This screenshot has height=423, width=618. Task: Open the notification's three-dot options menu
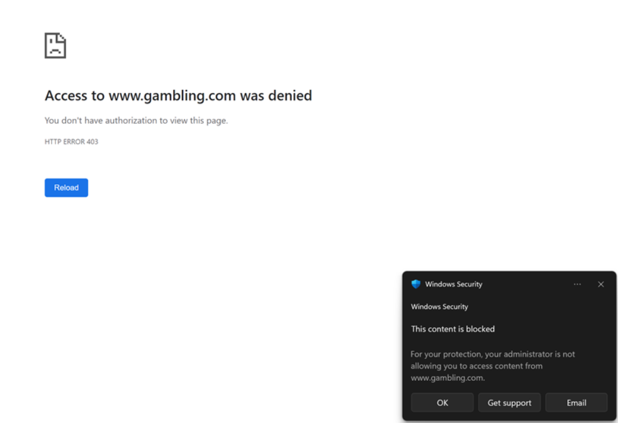[x=577, y=284]
